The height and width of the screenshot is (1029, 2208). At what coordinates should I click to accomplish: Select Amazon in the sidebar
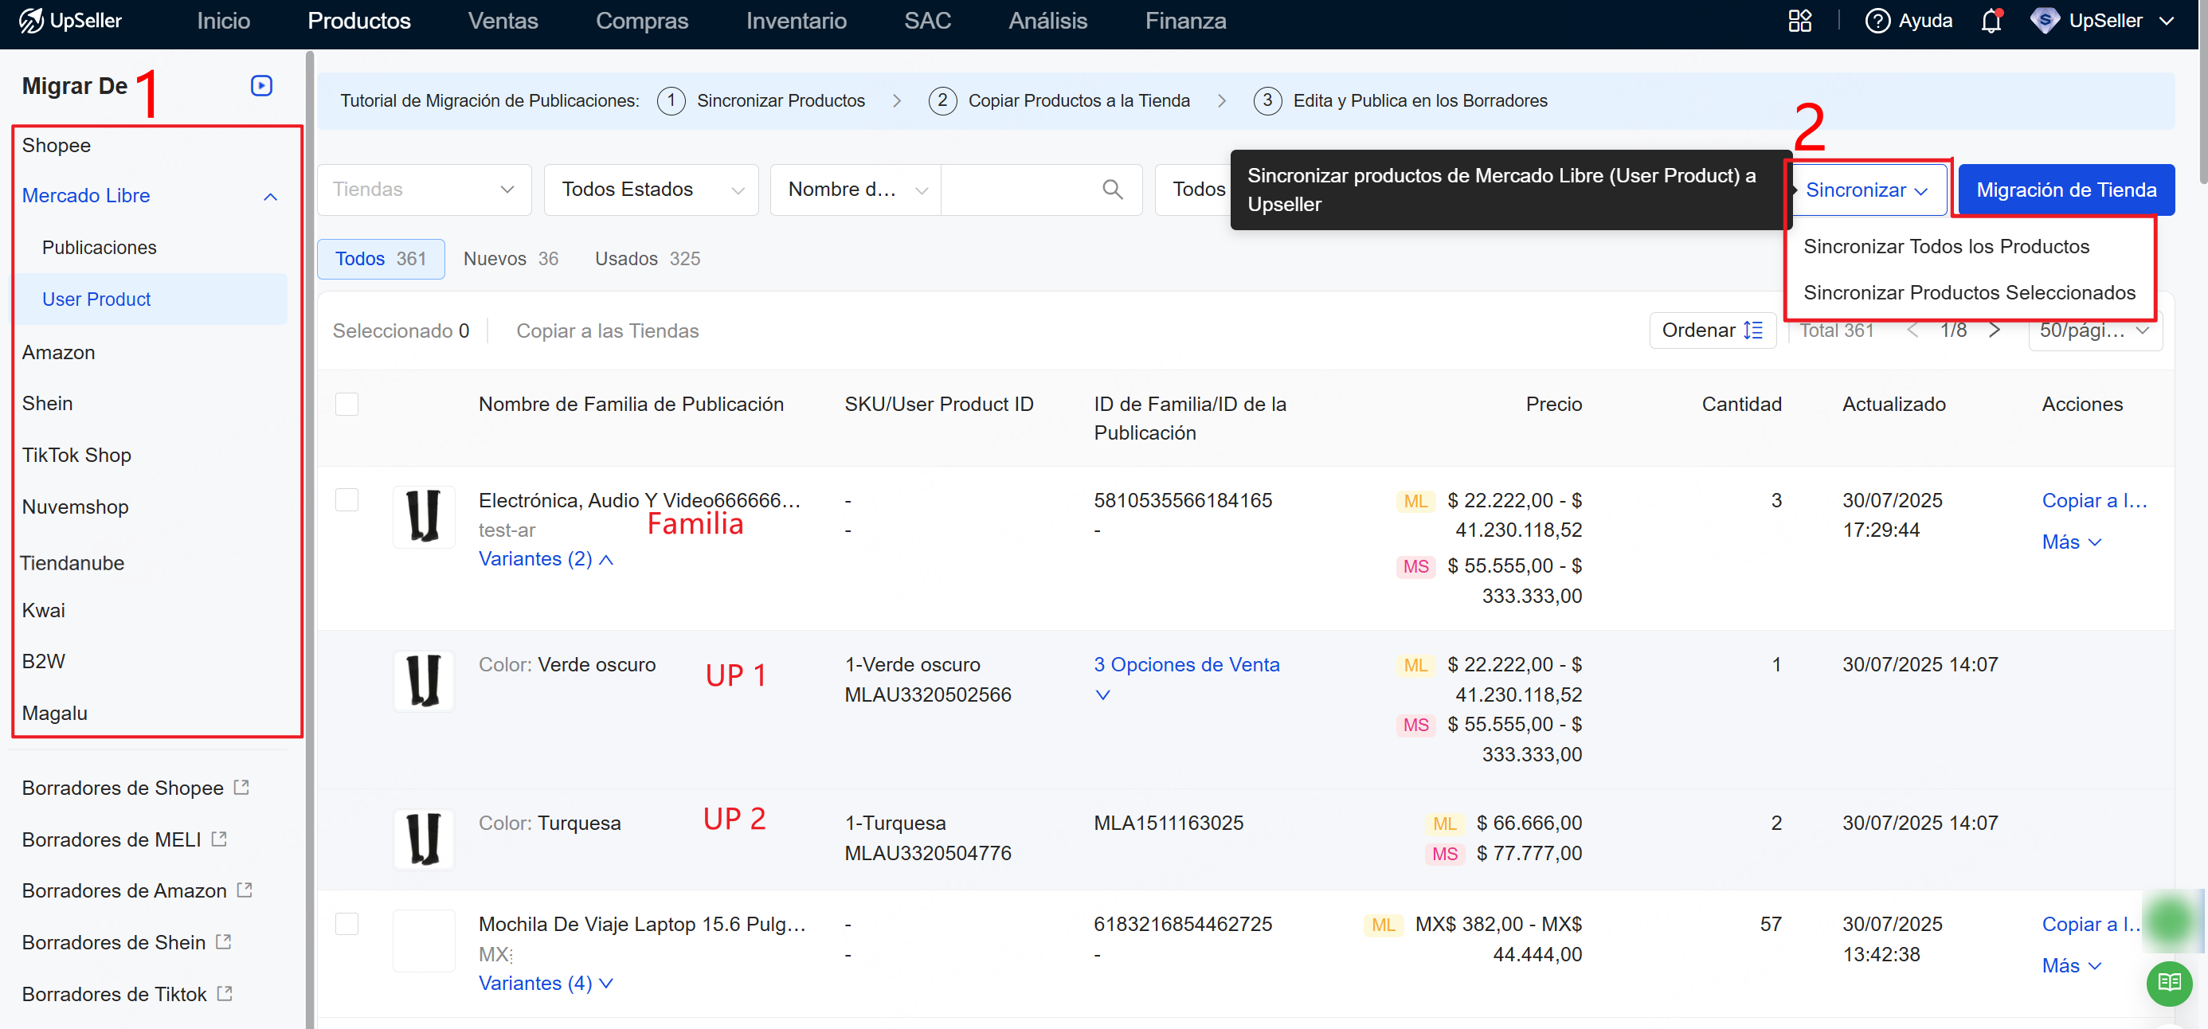pos(58,352)
